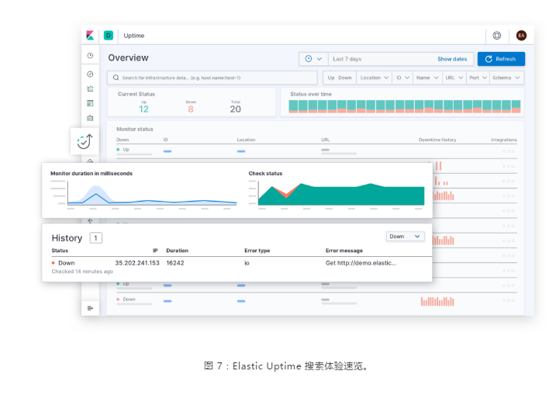The image size is (556, 395).
Task: Go to History page 1
Action: [95, 237]
